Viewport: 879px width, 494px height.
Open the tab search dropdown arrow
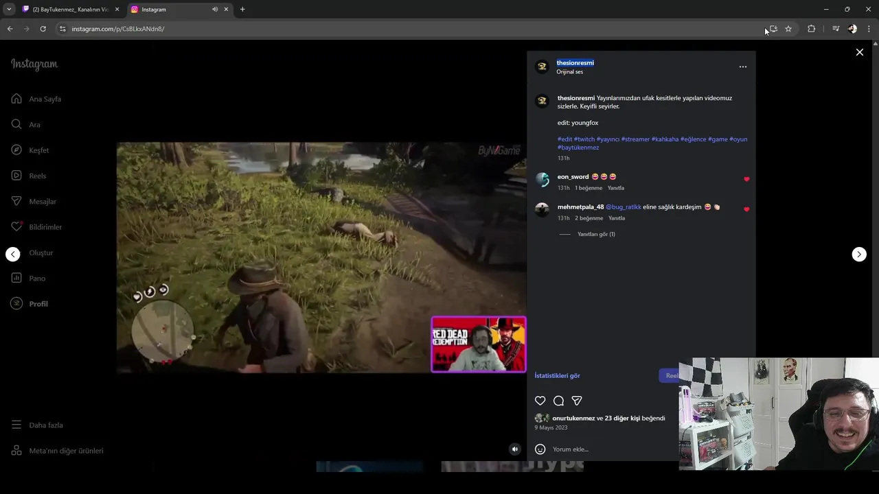tap(9, 10)
